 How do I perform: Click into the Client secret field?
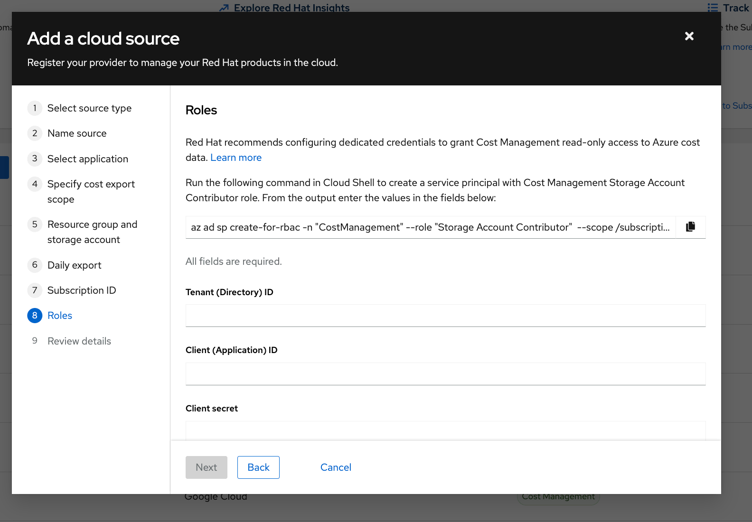[445, 430]
